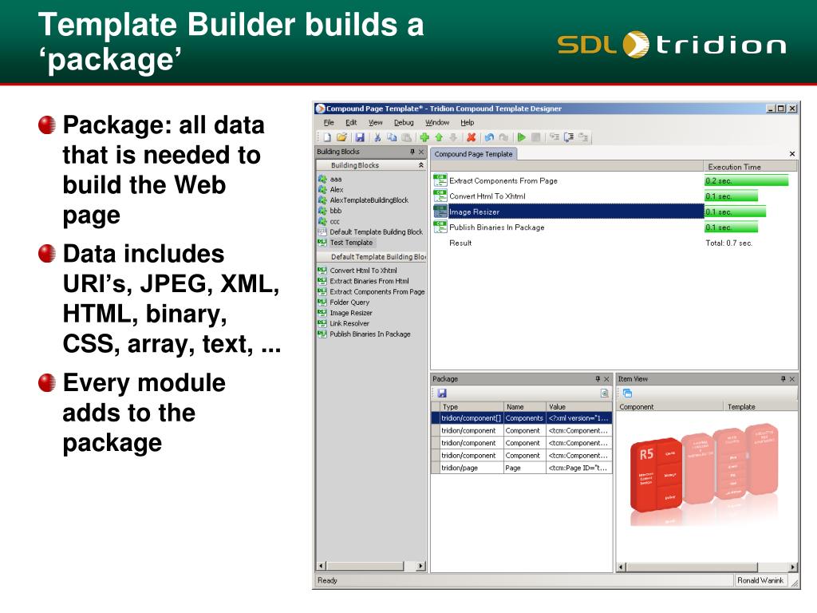Screen dimensions: 817x613
Task: Click the blue Undo arrow icon
Action: 489,137
